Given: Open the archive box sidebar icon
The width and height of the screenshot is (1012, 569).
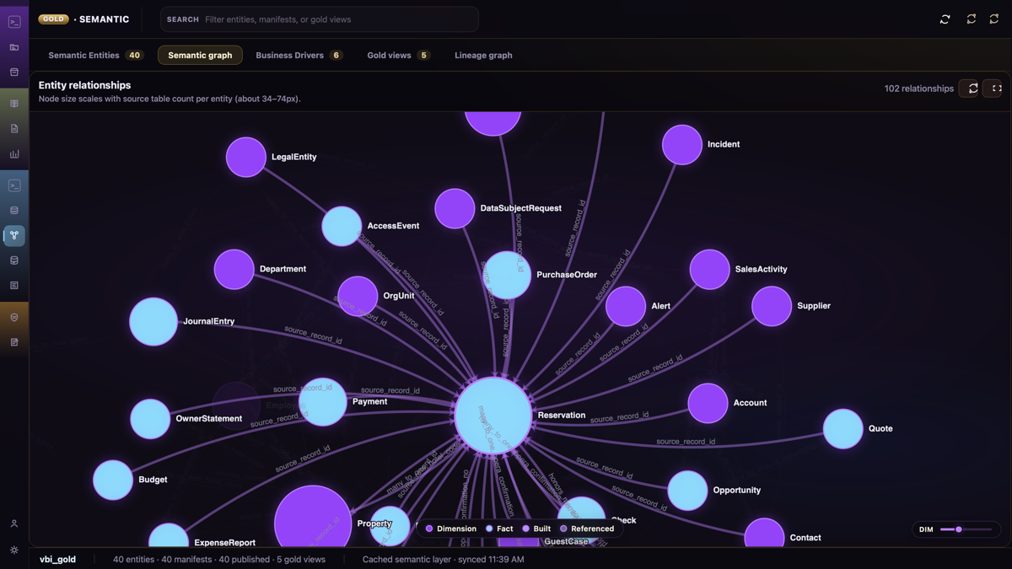Looking at the screenshot, I should click(14, 72).
